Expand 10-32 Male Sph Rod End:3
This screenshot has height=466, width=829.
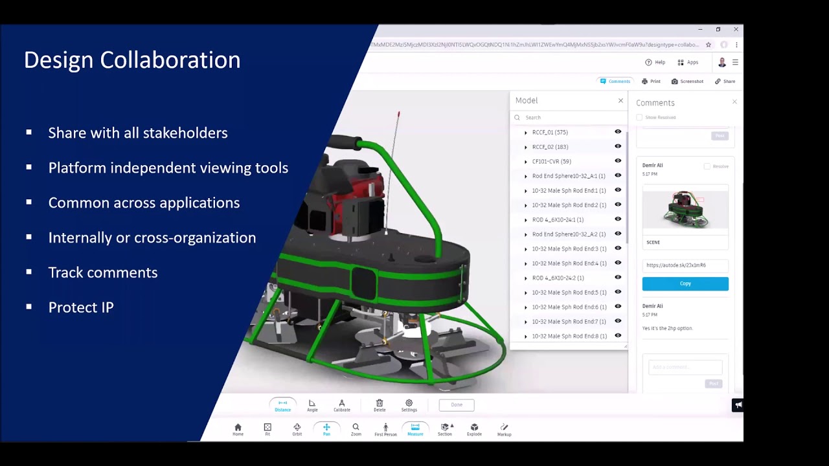(x=526, y=249)
